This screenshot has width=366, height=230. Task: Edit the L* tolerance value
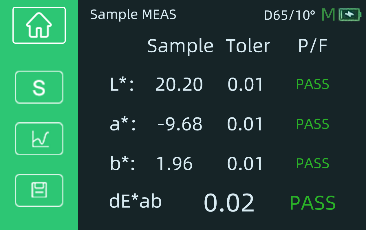246,84
